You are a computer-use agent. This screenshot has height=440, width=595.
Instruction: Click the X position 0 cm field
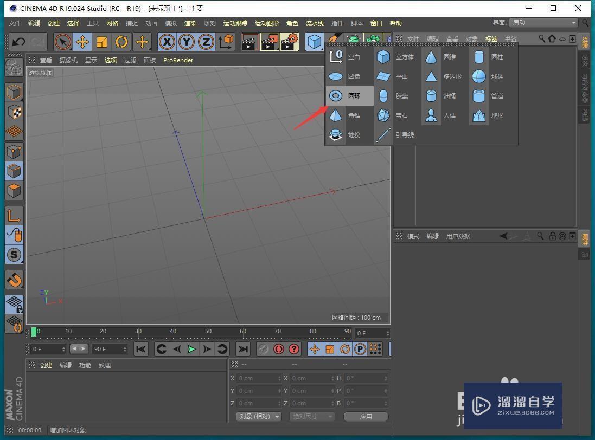(x=259, y=378)
